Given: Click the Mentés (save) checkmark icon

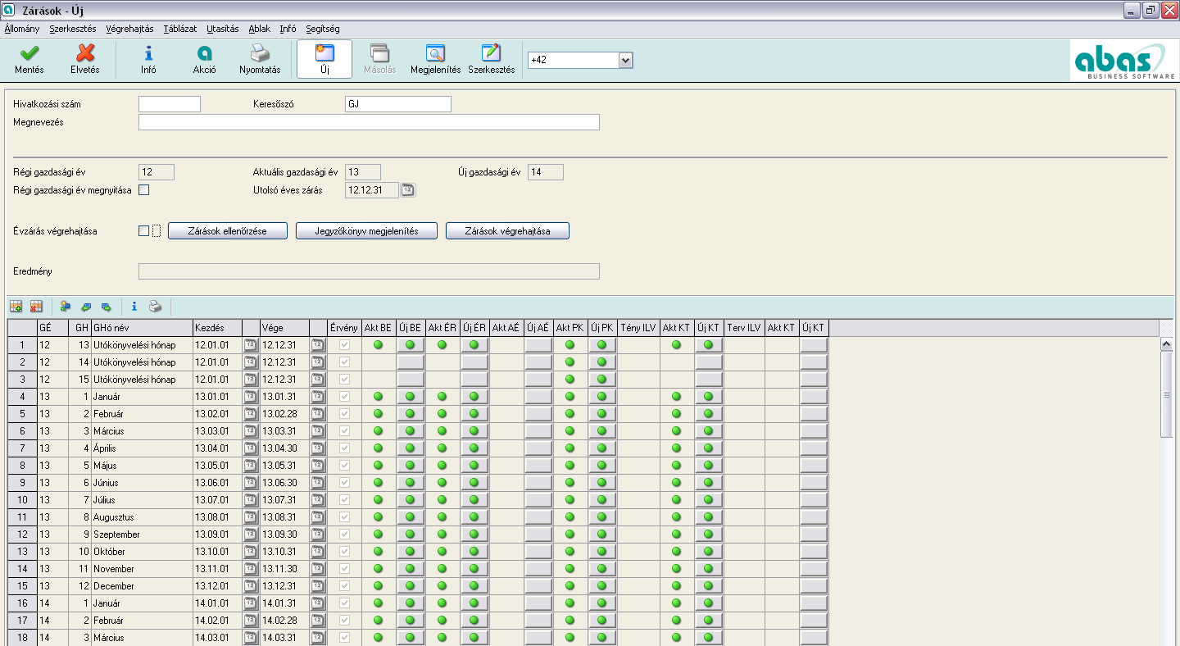Looking at the screenshot, I should coord(29,53).
